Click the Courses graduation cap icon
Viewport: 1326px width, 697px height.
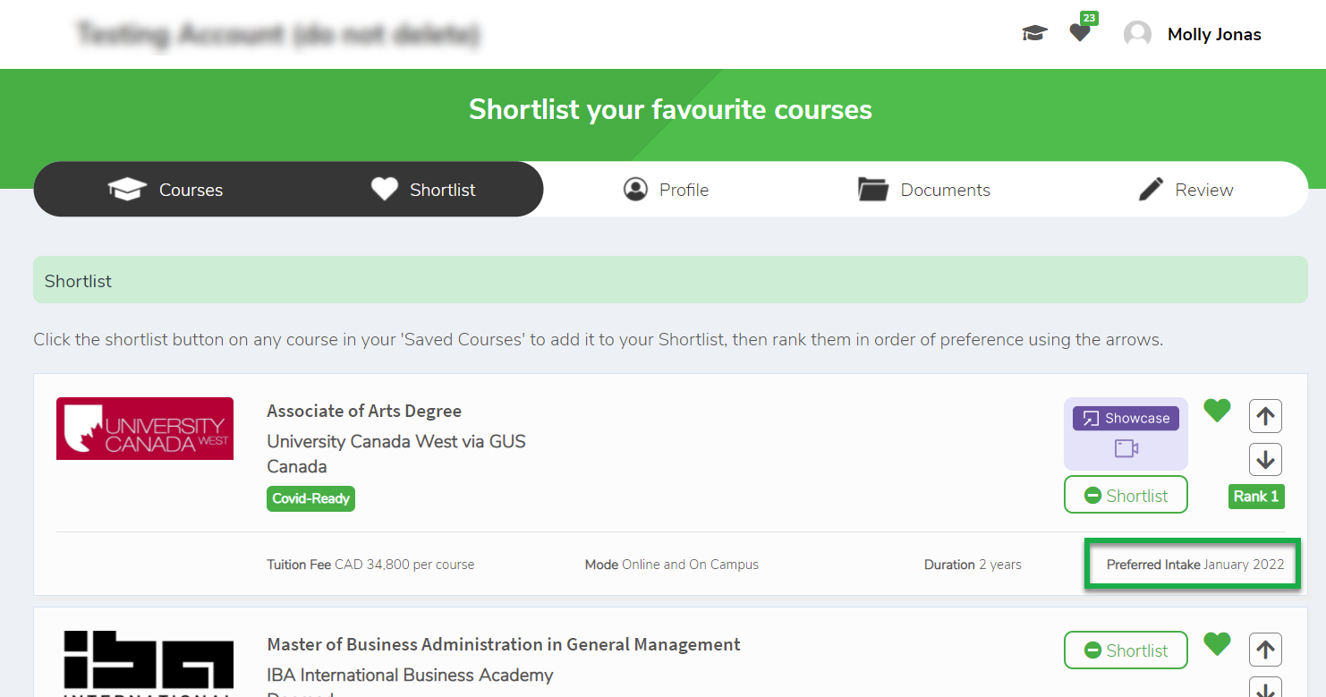(x=127, y=189)
